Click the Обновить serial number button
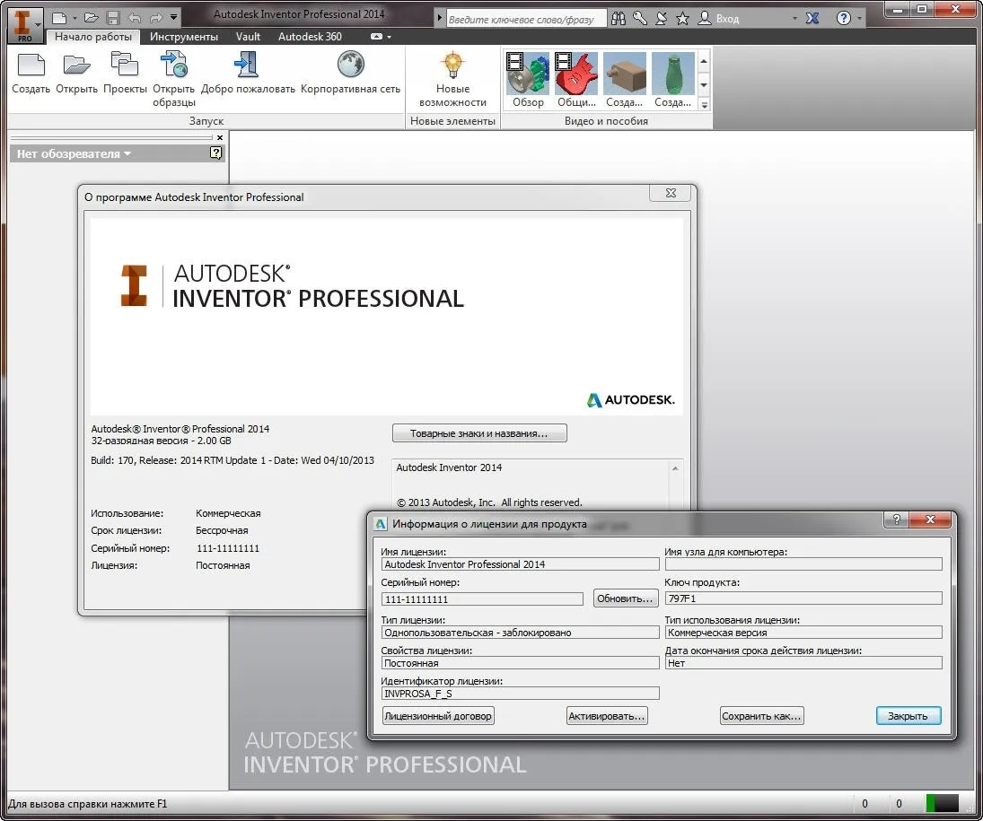Viewport: 983px width, 821px height. 625,598
